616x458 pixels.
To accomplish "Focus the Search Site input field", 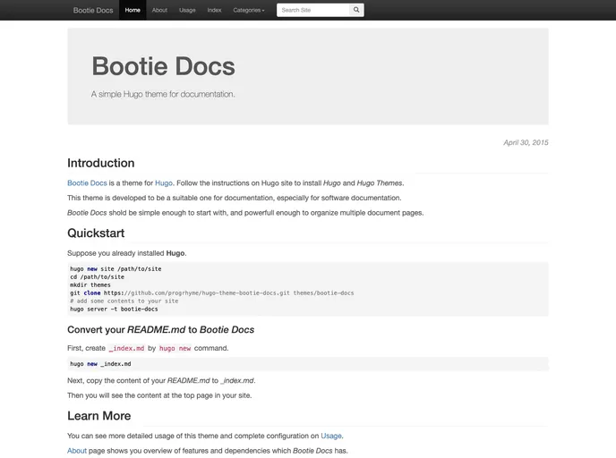I will click(x=313, y=10).
